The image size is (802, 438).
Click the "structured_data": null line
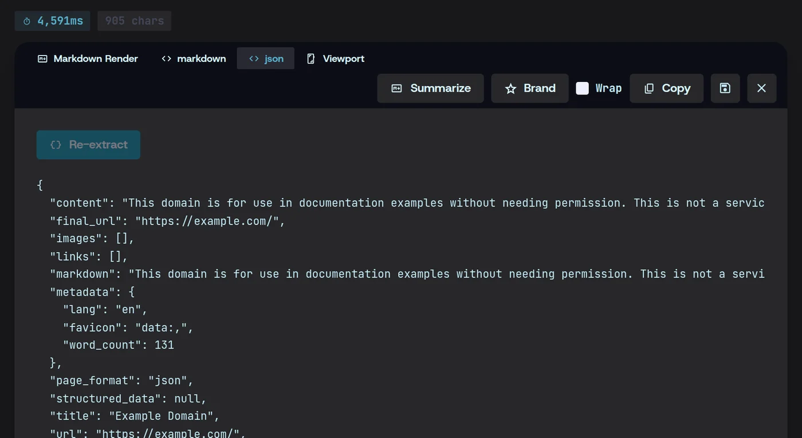(128, 398)
